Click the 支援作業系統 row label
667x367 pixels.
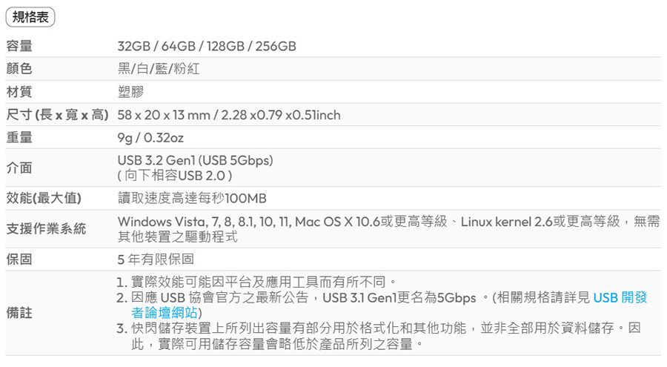46,228
